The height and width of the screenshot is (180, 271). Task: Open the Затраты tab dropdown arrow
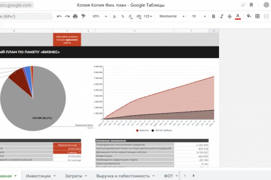(x=86, y=176)
